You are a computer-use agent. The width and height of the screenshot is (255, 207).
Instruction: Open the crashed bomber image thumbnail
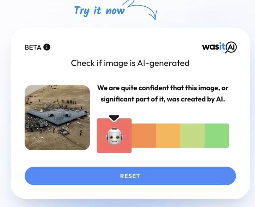coord(57,118)
